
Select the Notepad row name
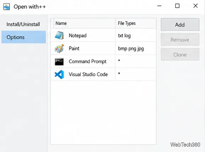[78, 36]
